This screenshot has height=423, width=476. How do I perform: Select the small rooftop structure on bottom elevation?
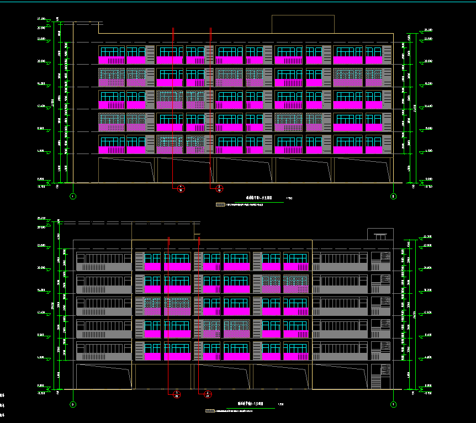click(x=379, y=235)
